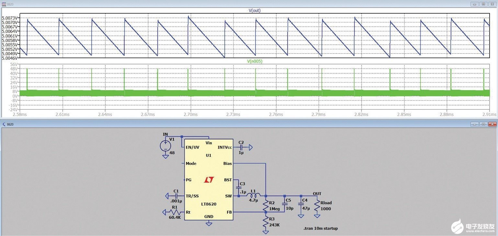Screen dimensions: 498x236
Task: Click the LT8620 part name text
Action: pyautogui.click(x=209, y=204)
